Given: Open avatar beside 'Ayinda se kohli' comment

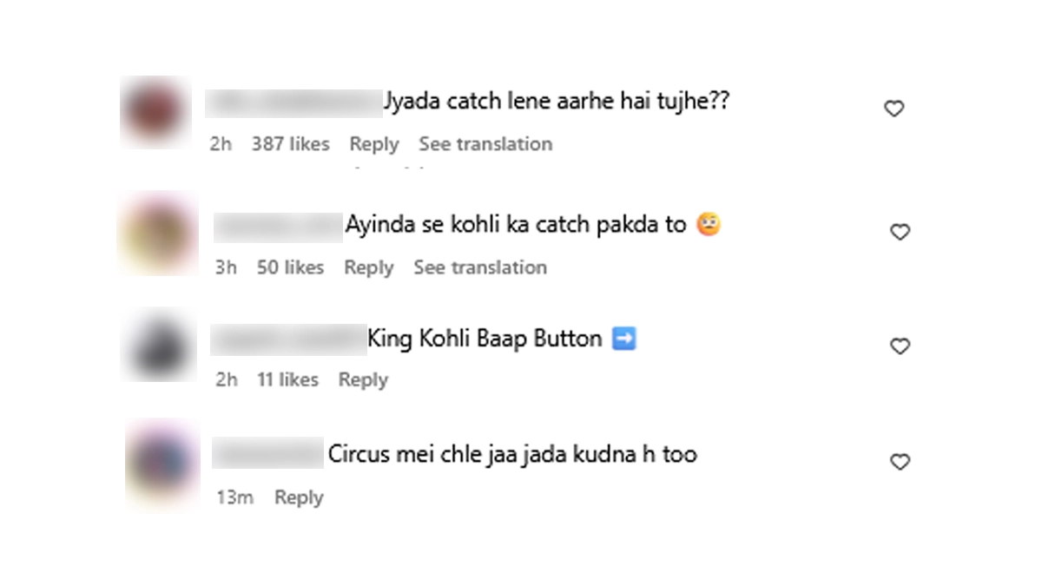Looking at the screenshot, I should [158, 234].
